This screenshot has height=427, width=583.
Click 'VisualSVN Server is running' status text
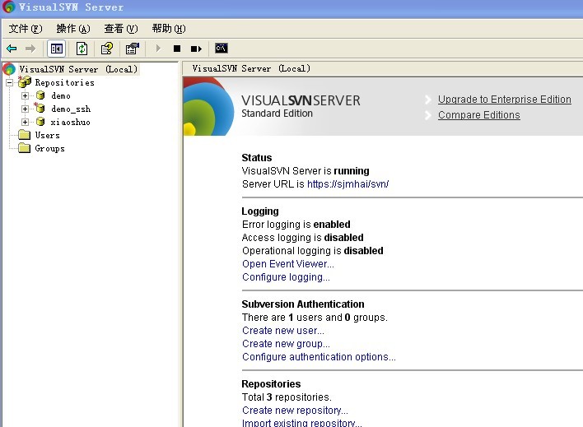click(305, 171)
